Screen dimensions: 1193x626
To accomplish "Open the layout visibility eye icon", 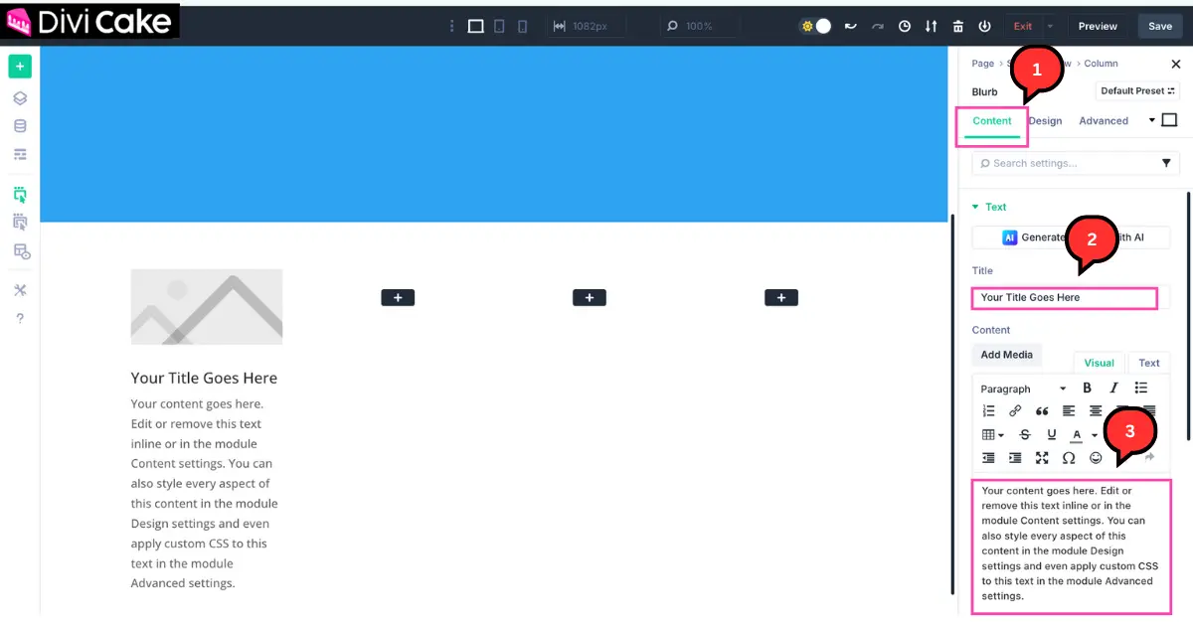I will (20, 251).
